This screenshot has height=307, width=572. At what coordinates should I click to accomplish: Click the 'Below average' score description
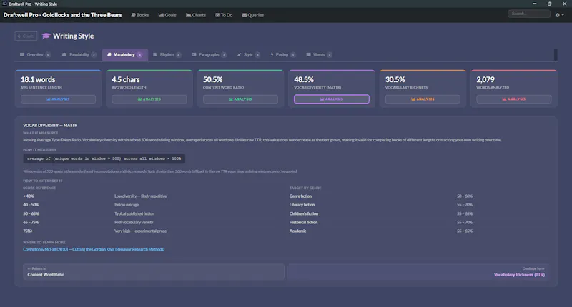127,205
